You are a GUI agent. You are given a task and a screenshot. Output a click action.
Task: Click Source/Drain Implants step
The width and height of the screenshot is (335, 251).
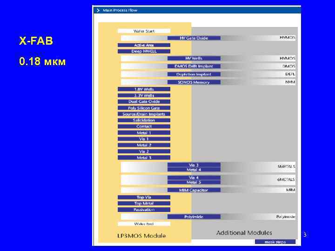[144, 114]
